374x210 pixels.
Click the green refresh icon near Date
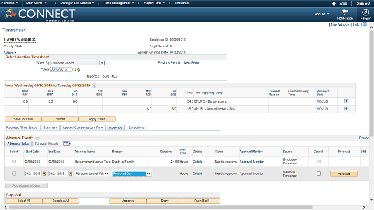click(x=78, y=70)
